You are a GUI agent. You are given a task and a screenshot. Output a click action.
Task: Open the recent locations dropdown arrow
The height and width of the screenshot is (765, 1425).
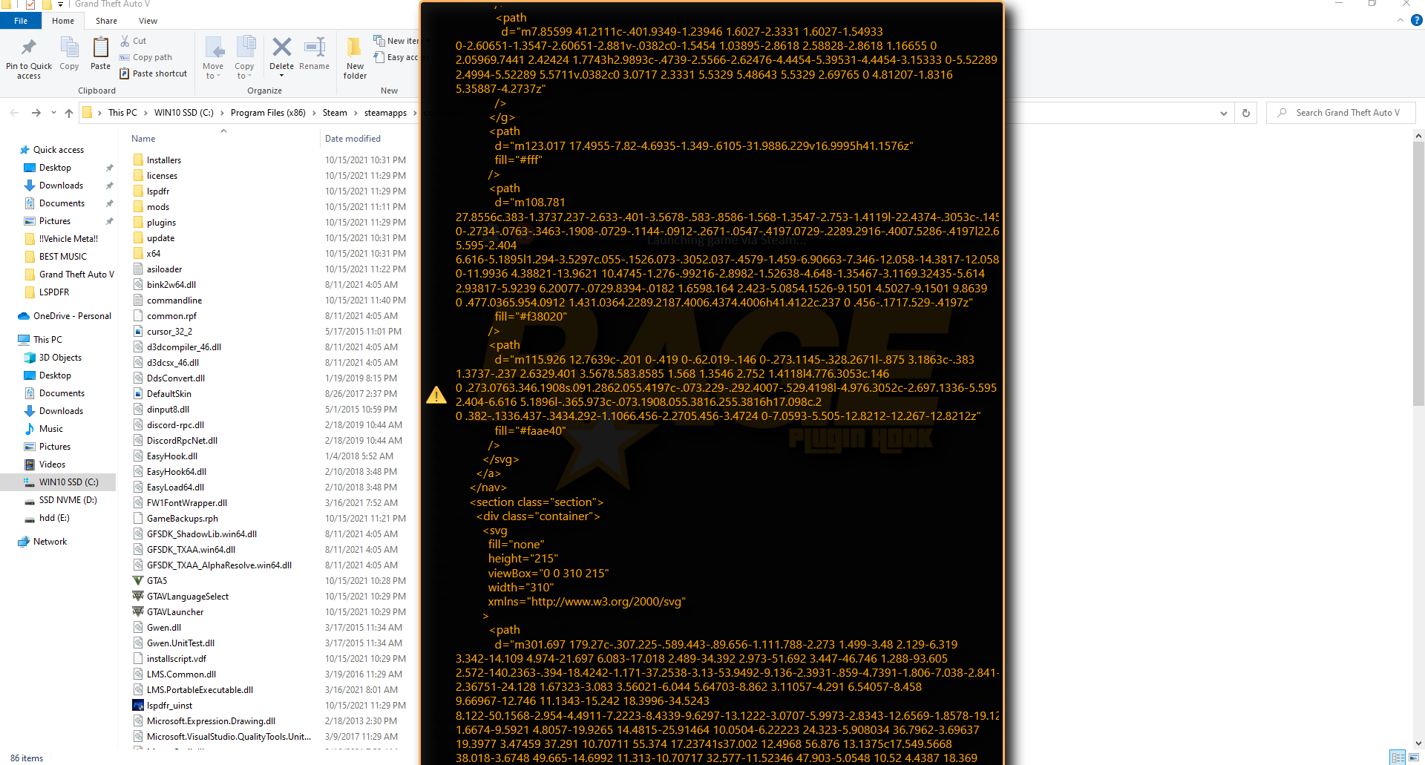pyautogui.click(x=53, y=113)
